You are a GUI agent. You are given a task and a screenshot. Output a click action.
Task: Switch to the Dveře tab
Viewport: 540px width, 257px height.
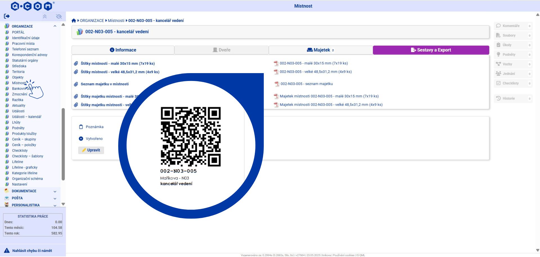click(222, 50)
